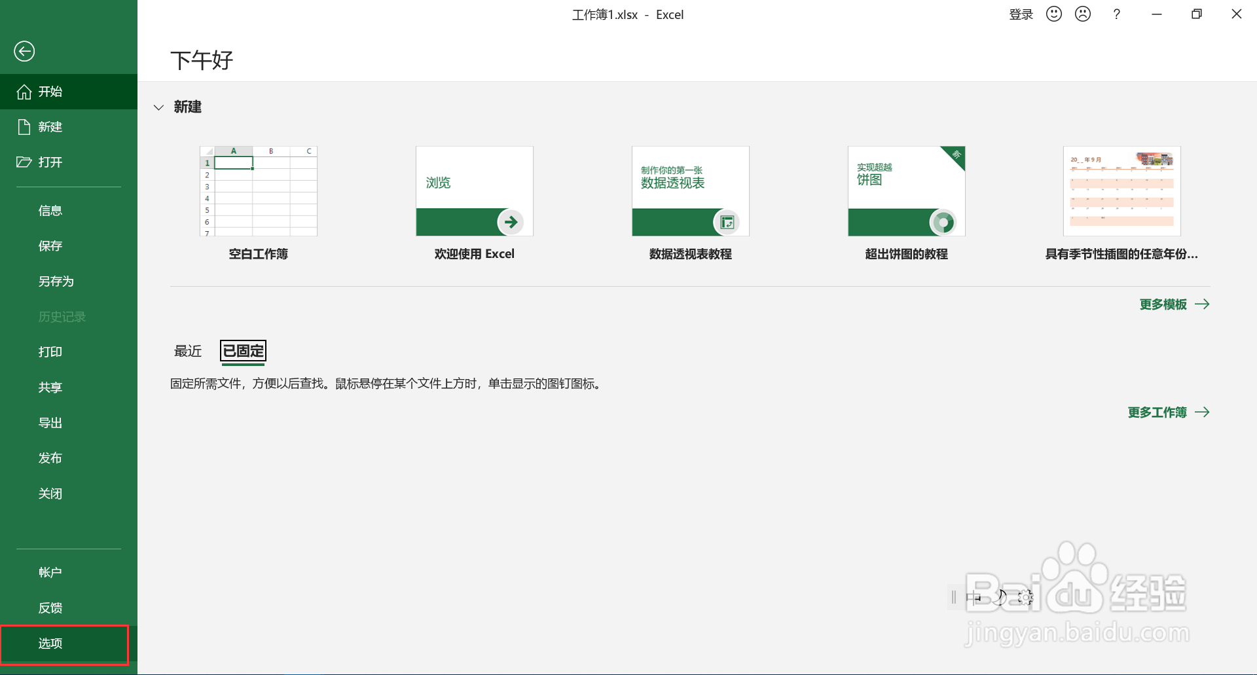The image size is (1257, 675).
Task: Click arrow icon next to 更多工作簿
Action: click(1202, 412)
